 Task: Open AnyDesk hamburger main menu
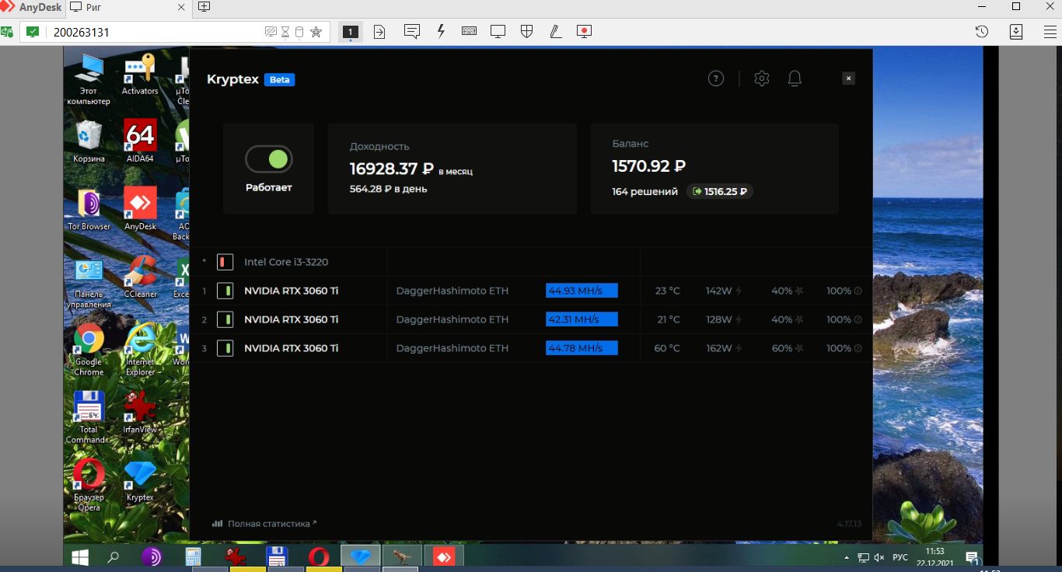[1050, 32]
